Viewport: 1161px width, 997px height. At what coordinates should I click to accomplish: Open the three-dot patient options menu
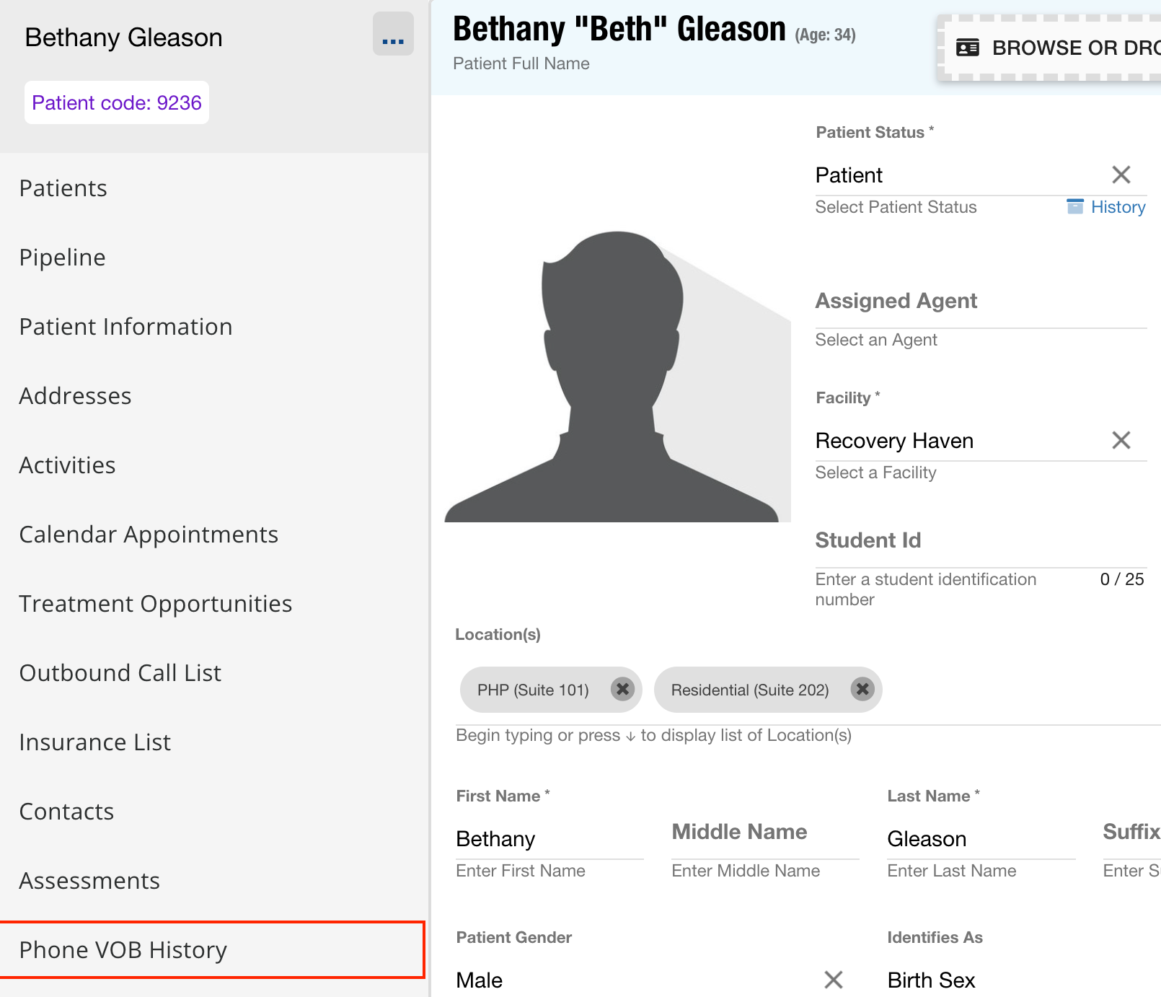point(393,34)
